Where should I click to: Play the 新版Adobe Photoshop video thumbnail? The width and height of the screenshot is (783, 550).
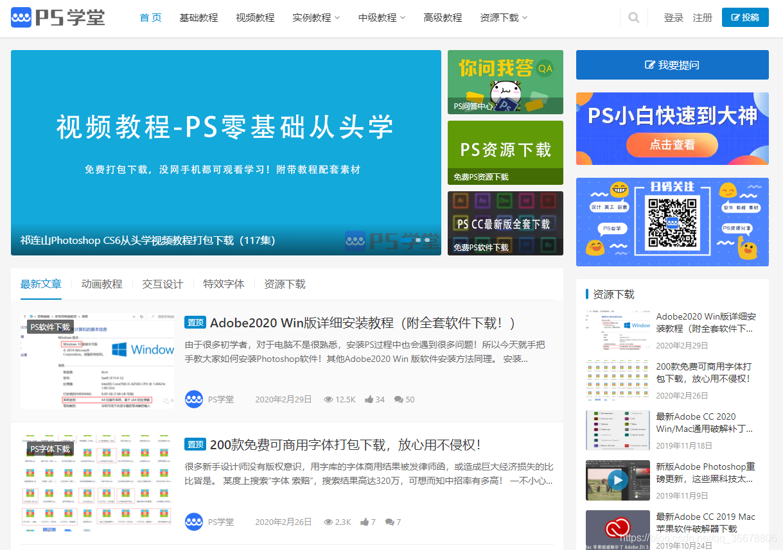(x=618, y=480)
